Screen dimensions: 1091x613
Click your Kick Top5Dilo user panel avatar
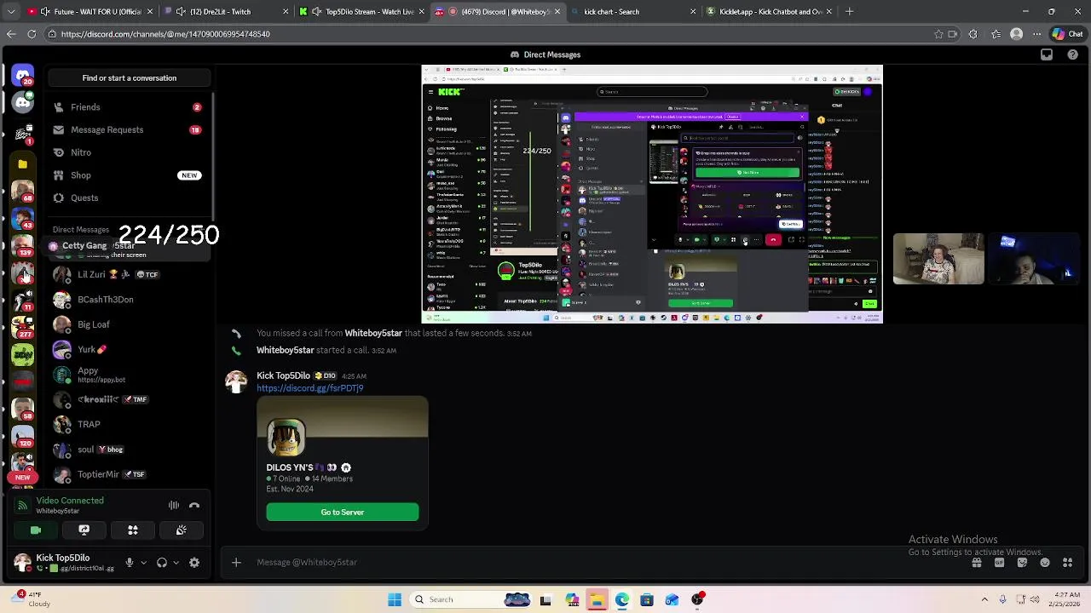pos(22,563)
